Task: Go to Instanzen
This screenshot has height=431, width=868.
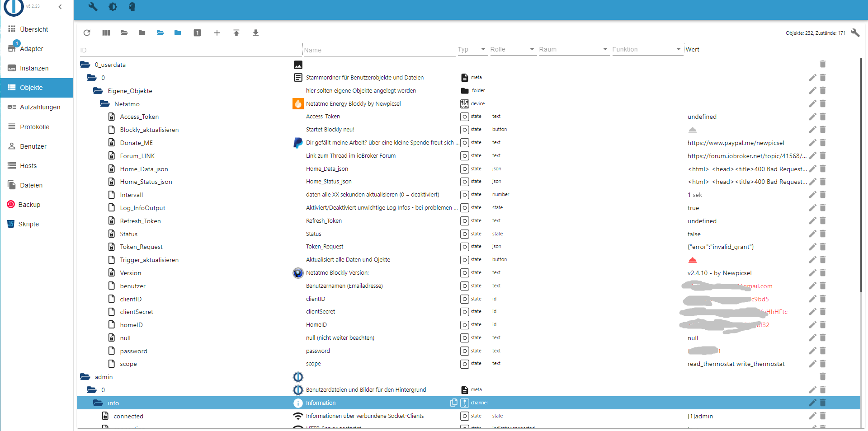Action: tap(37, 68)
